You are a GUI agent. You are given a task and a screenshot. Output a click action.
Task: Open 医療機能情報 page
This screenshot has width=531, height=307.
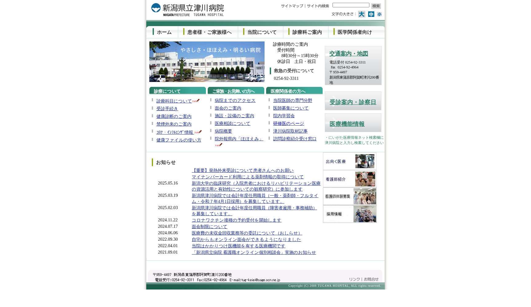[347, 124]
